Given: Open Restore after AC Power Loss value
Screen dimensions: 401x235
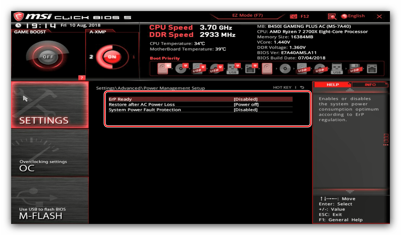Looking at the screenshot, I should pos(246,104).
